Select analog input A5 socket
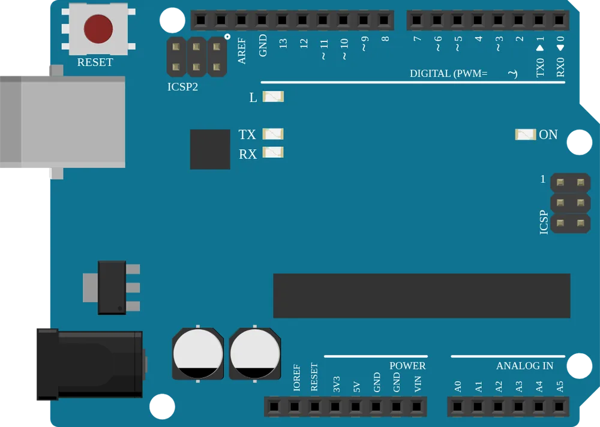 [x=559, y=407]
